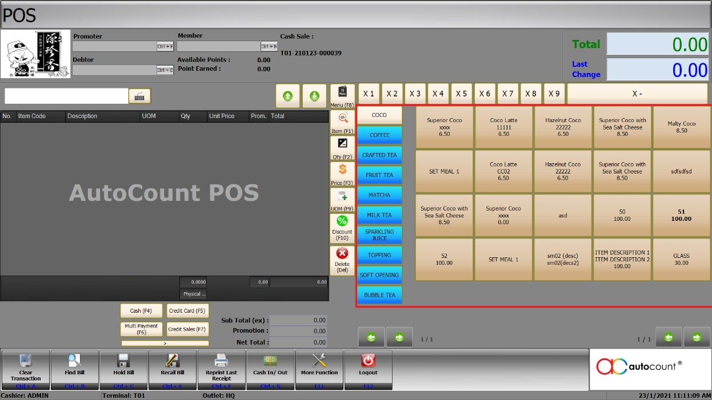Click the item barcode input field

click(x=66, y=96)
